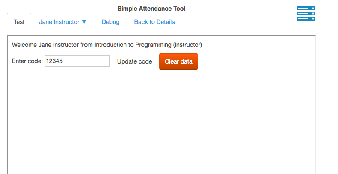This screenshot has width=338, height=174.
Task: Click top bar of the server stack icon
Action: [x=306, y=9]
